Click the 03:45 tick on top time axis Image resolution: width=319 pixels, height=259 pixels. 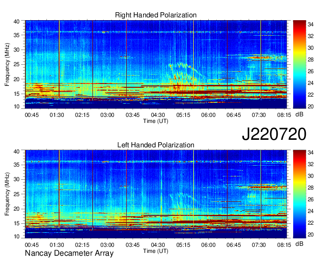point(133,115)
